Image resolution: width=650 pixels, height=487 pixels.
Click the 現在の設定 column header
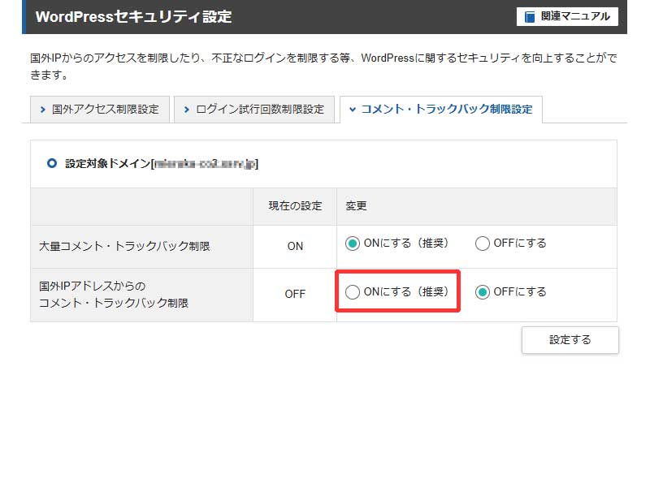tap(295, 206)
